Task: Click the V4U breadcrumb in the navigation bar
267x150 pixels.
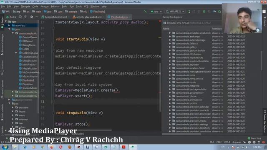Action: pos(6,12)
